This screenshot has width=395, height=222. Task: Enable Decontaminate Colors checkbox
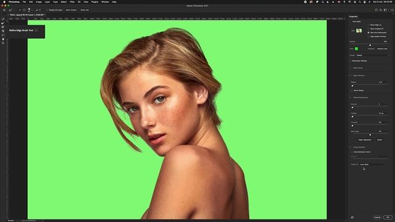(x=352, y=152)
